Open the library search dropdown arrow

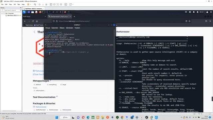pos(21,10)
